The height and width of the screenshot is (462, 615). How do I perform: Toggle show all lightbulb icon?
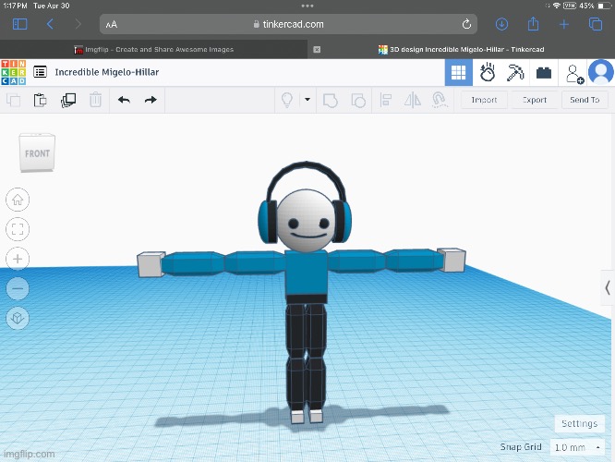[x=287, y=100]
